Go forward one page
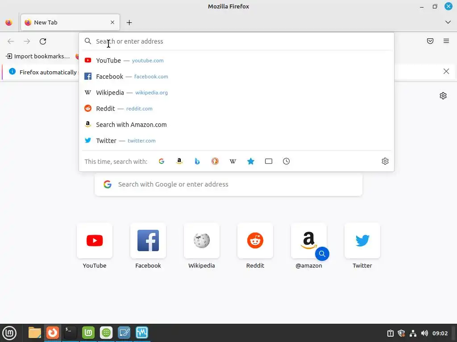Screen dimensions: 457x342 pyautogui.click(x=27, y=41)
